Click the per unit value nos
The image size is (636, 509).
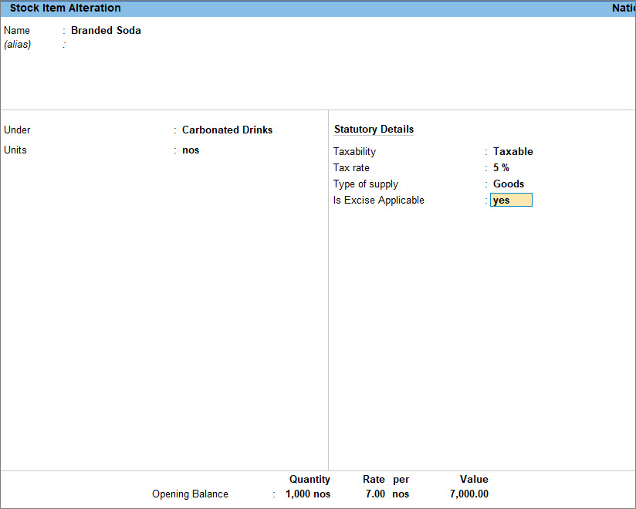(x=401, y=494)
